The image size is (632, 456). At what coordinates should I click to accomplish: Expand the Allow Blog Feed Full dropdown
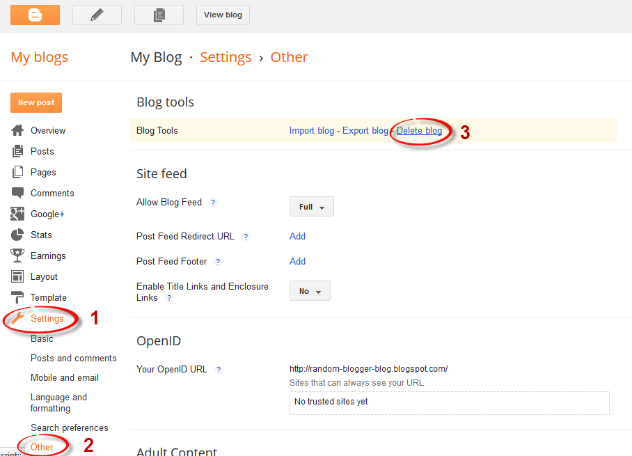pyautogui.click(x=312, y=207)
